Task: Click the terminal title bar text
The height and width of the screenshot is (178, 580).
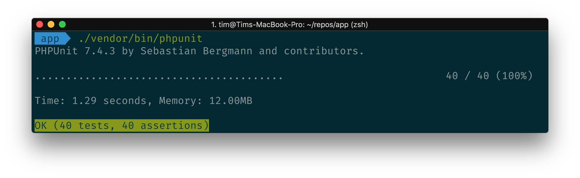Action: [289, 25]
